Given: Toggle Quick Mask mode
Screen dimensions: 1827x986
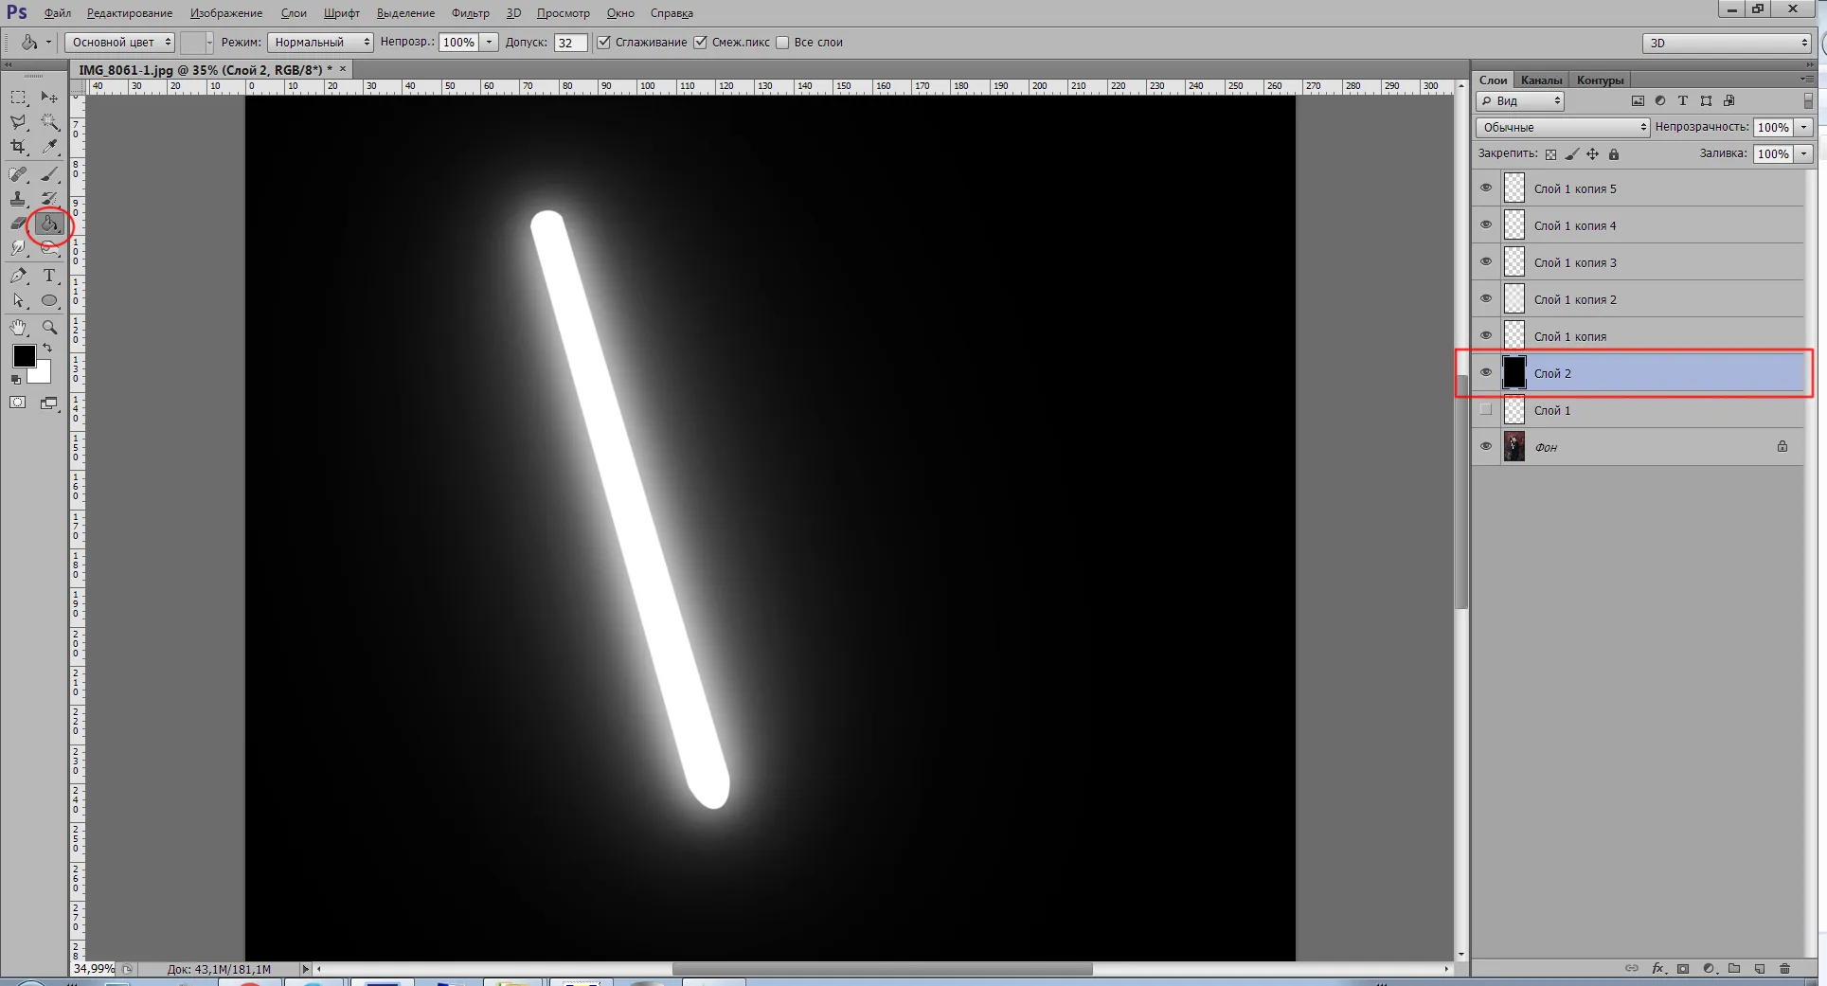Looking at the screenshot, I should [18, 403].
